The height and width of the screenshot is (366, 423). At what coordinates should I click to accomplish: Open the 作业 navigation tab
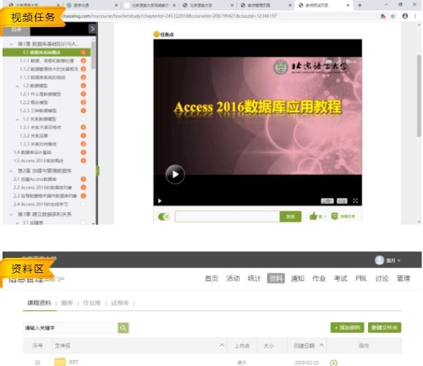coord(319,278)
